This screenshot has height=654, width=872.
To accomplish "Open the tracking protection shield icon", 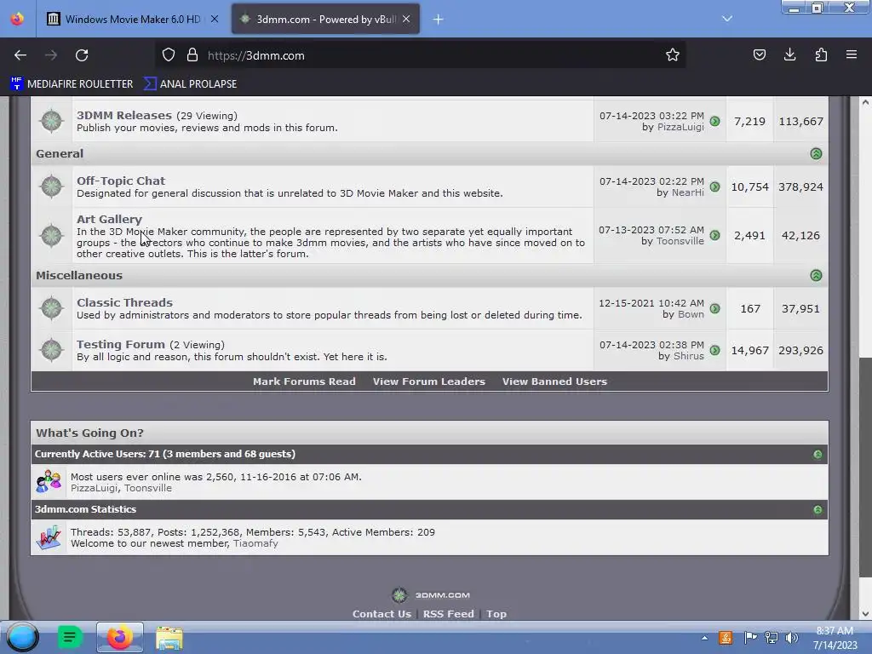I will coord(169,55).
